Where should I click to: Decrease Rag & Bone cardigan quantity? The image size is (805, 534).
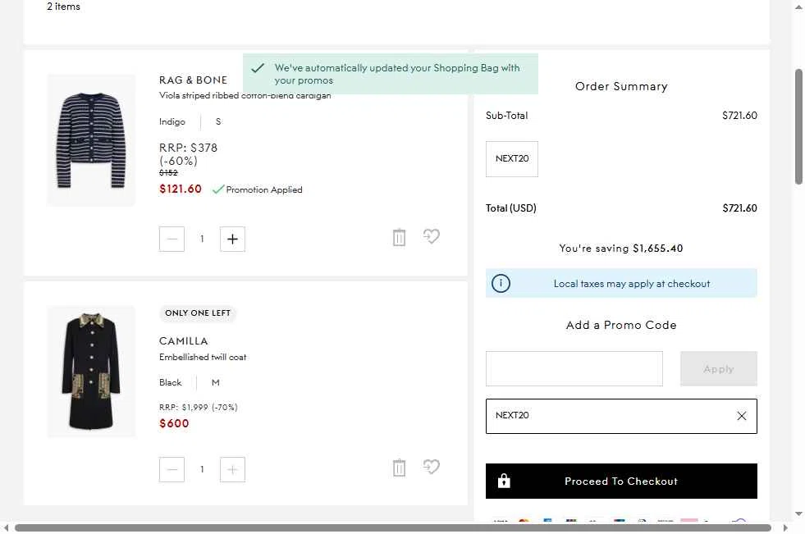coord(172,240)
